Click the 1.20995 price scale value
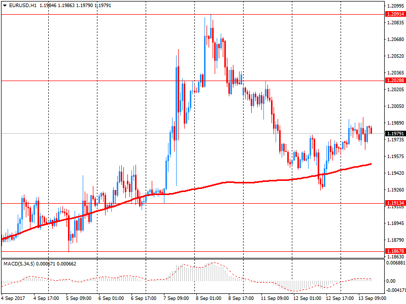Image resolution: width=406 pixels, height=304 pixels. (x=396, y=6)
